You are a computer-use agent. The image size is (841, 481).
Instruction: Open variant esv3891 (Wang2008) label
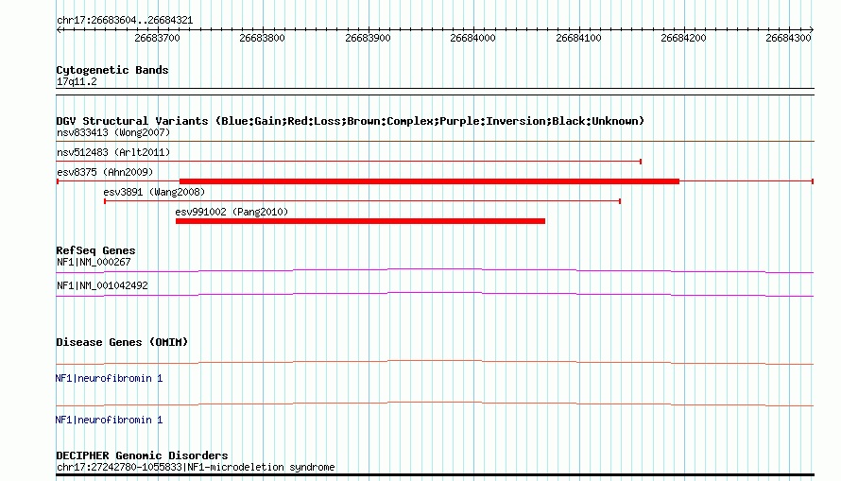[x=154, y=192]
